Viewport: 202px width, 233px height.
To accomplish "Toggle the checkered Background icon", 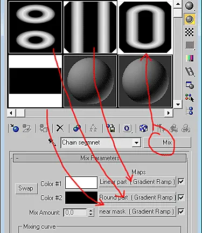I will (x=190, y=32).
